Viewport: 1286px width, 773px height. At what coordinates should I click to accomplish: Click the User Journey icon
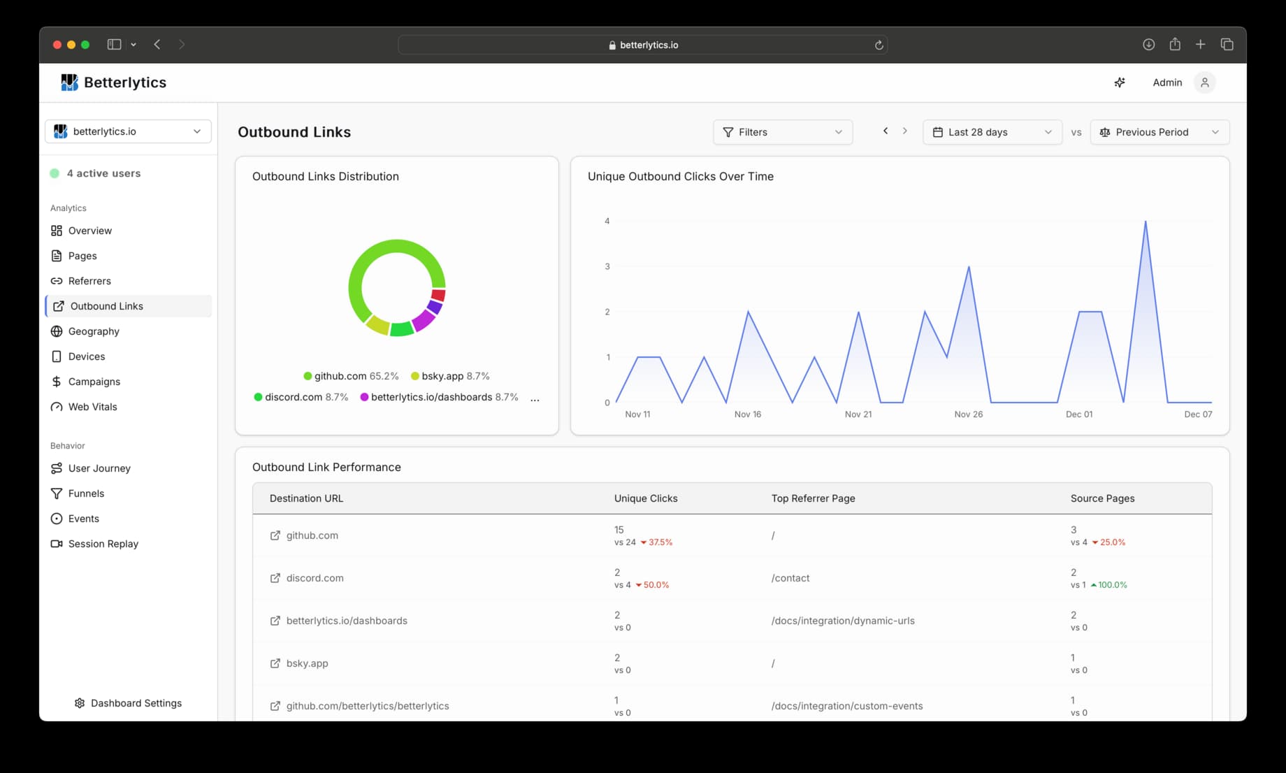pos(57,468)
